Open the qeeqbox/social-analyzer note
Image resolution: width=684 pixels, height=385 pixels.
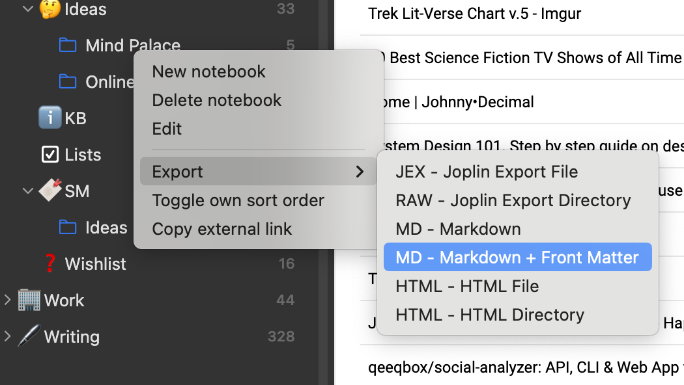(521, 367)
